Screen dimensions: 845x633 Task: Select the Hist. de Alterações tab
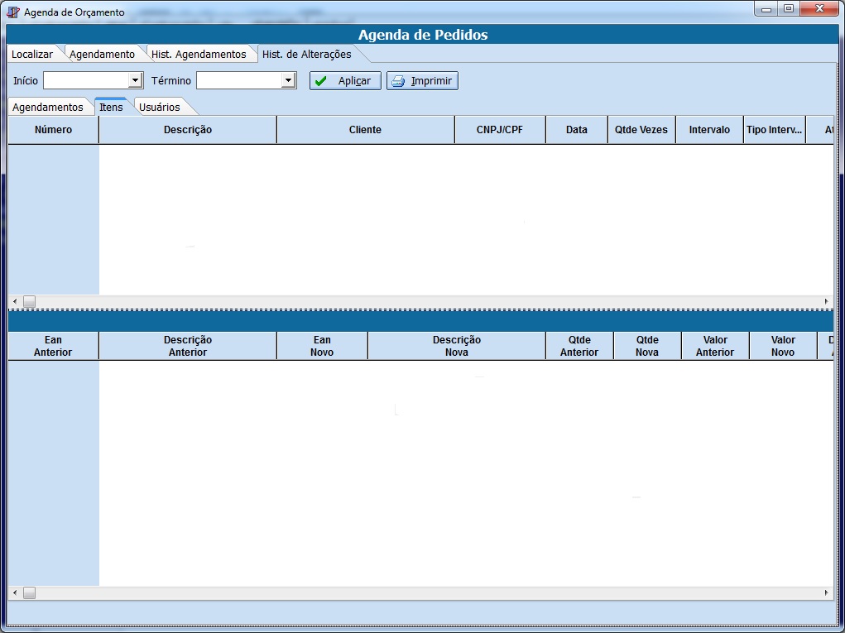(307, 54)
